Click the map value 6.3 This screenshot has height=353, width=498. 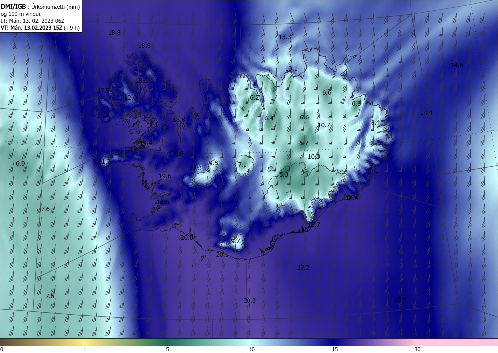[x=356, y=103]
